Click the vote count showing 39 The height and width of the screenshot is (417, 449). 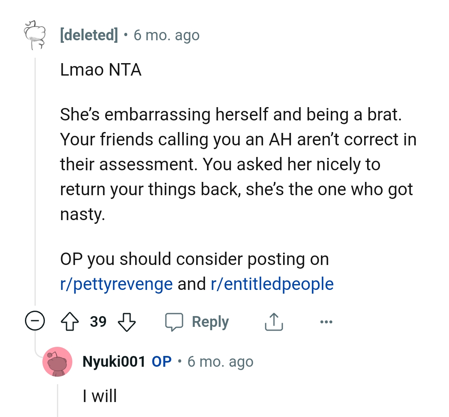coord(99,321)
